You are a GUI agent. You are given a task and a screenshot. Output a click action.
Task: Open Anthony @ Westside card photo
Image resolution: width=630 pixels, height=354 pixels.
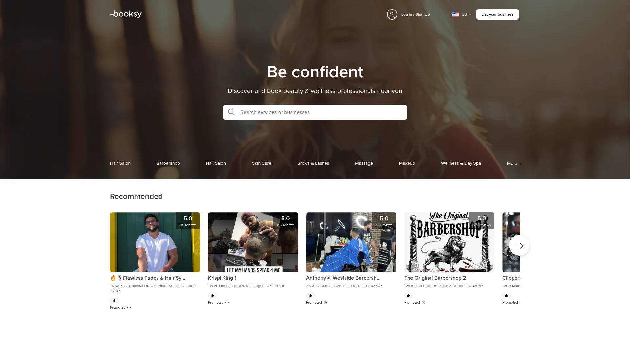pos(351,242)
